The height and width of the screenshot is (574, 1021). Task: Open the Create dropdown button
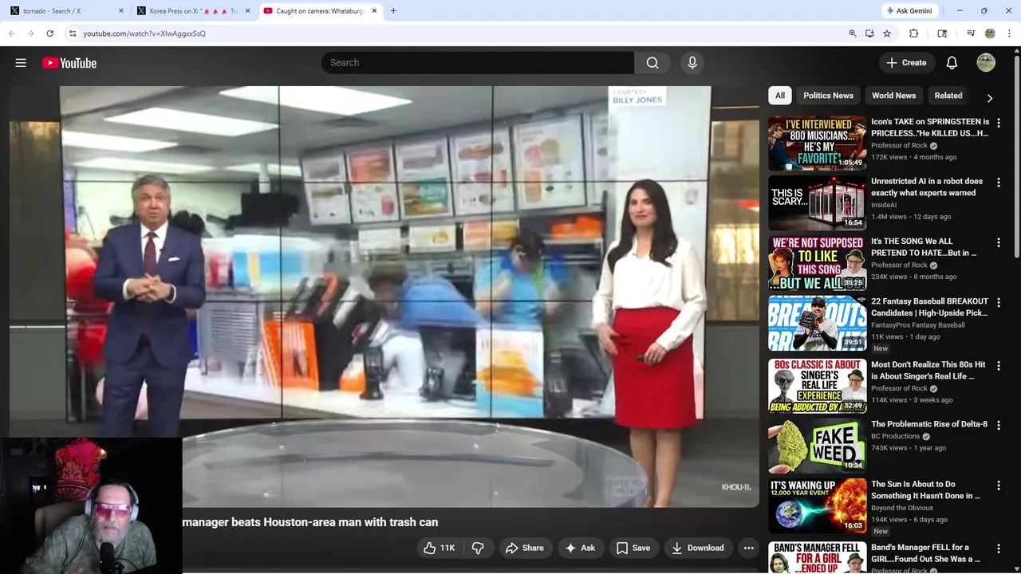pos(907,63)
